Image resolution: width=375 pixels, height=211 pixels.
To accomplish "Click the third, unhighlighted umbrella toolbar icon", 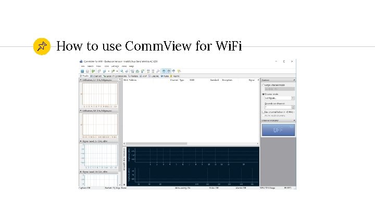I will point(173,71).
